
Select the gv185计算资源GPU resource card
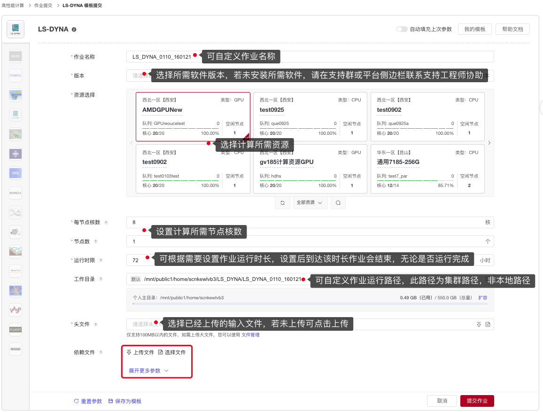click(x=310, y=168)
